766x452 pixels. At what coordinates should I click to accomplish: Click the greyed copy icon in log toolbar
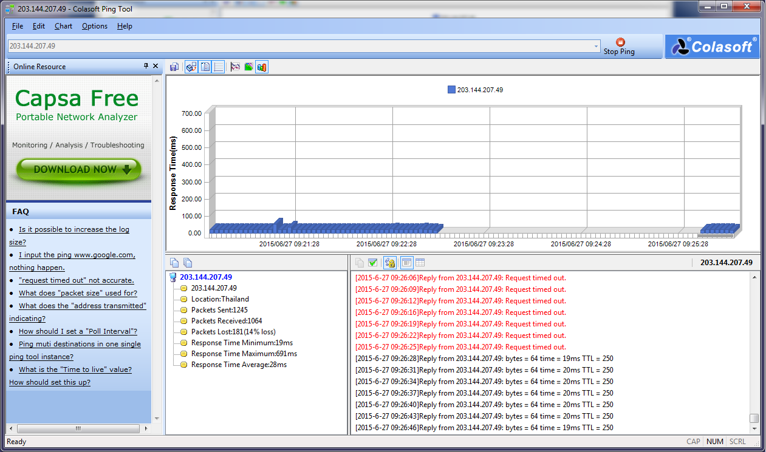pos(360,263)
